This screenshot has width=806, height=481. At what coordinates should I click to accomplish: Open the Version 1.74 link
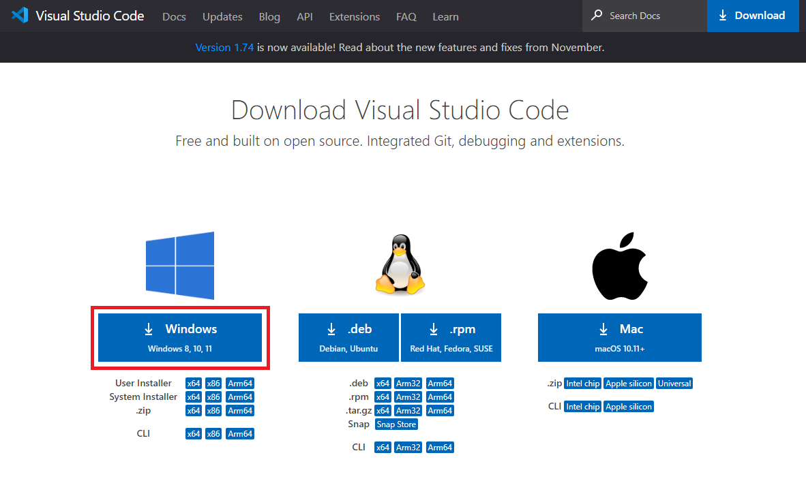tap(224, 47)
